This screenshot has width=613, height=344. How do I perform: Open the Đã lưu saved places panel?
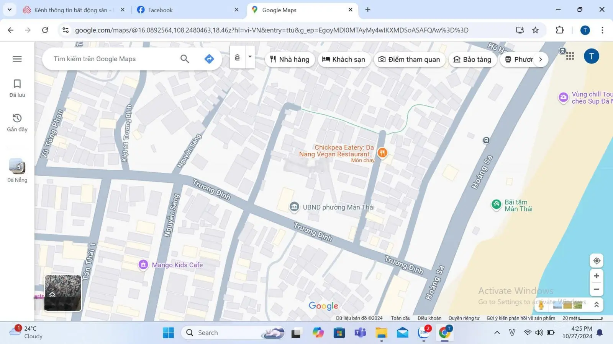click(17, 88)
